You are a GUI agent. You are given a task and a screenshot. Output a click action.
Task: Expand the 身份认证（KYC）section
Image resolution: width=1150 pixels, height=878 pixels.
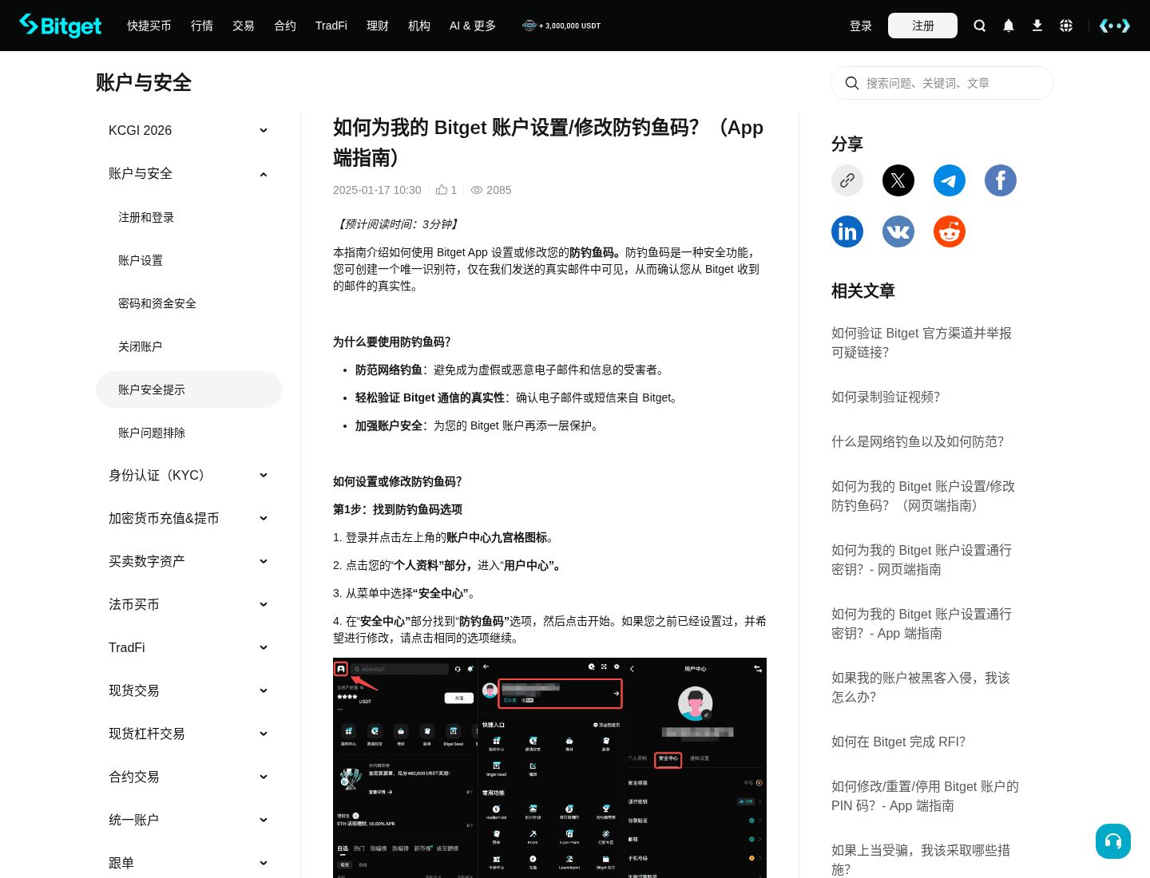point(188,475)
